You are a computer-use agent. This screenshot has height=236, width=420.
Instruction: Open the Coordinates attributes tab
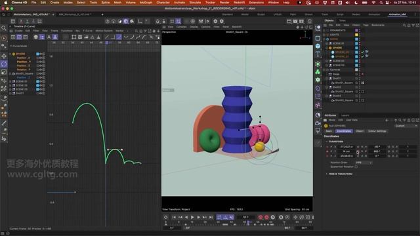click(x=344, y=131)
